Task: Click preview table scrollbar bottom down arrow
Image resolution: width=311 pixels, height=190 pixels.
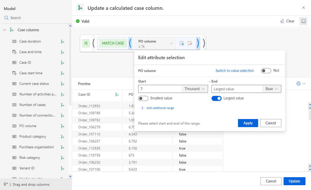Action: pyautogui.click(x=310, y=170)
